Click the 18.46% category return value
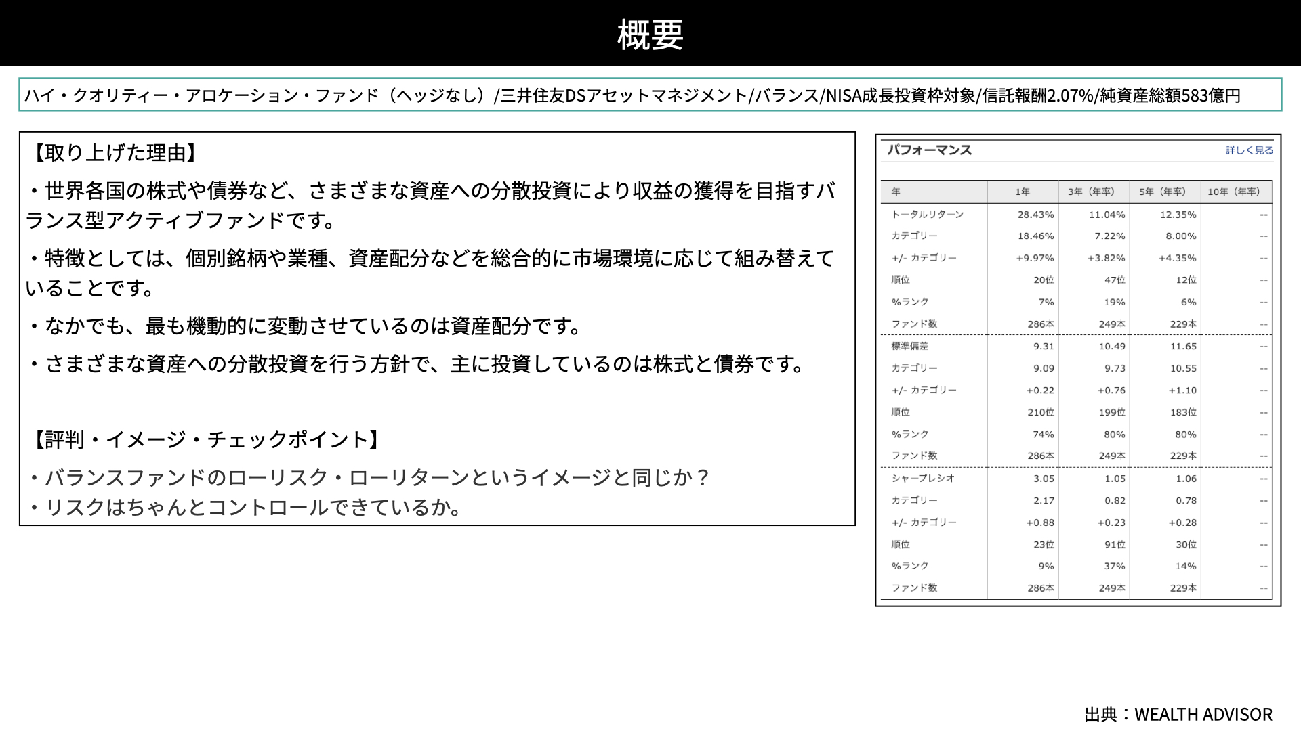Screen dimensions: 1301x731 point(1035,236)
